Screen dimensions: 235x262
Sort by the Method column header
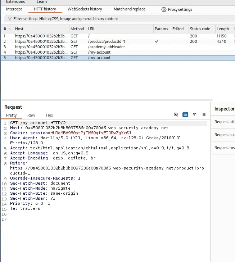pos(77,29)
